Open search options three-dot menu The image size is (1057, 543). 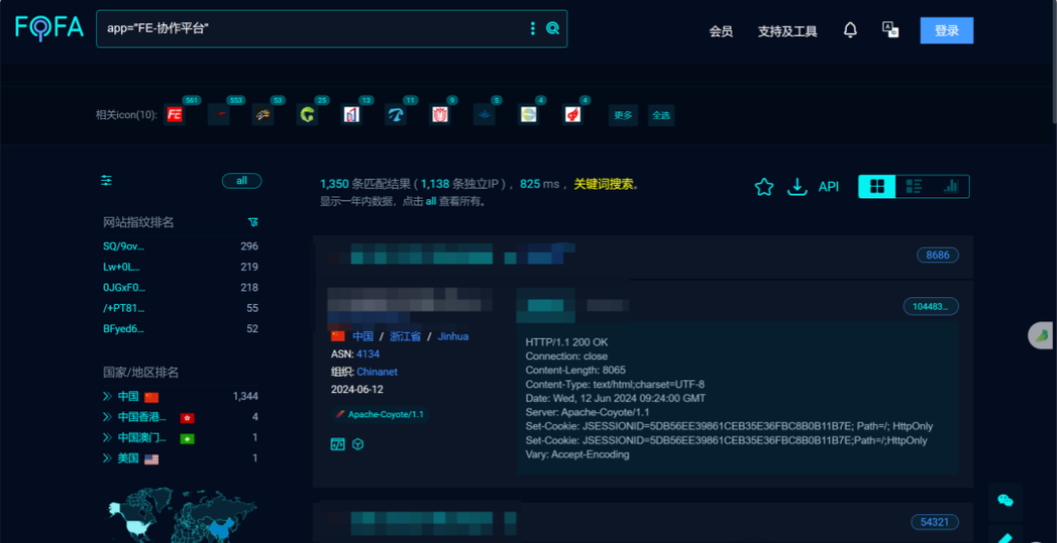[x=533, y=28]
